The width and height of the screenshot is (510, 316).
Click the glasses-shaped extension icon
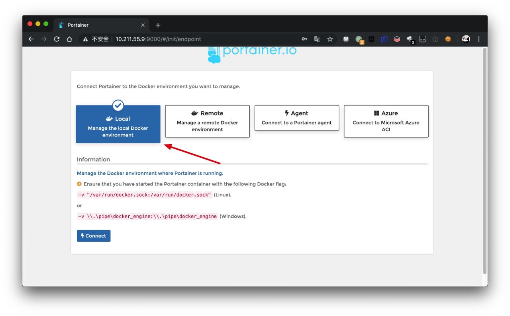[x=423, y=39]
